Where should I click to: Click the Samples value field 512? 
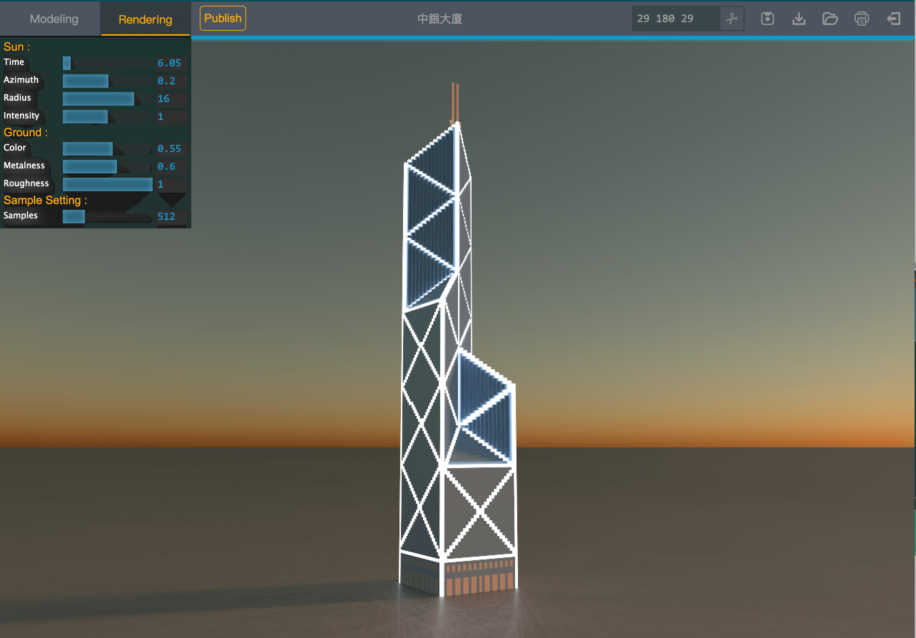(x=171, y=216)
